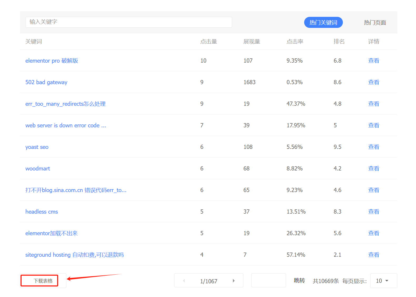Focus the 输入关键字 search field
Image resolution: width=416 pixels, height=297 pixels.
[128, 22]
